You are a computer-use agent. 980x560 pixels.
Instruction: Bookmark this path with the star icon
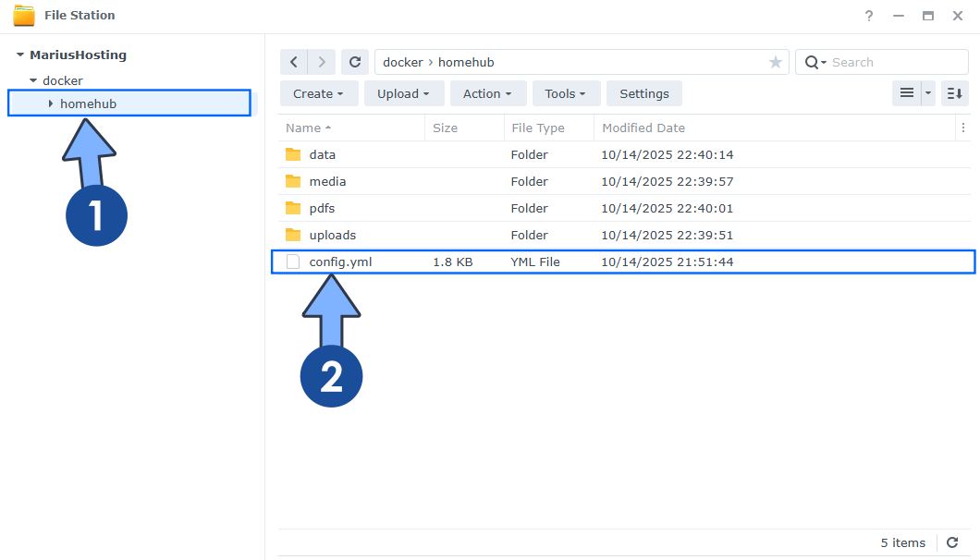[x=775, y=62]
